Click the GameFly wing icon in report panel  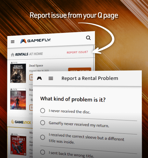39,78
